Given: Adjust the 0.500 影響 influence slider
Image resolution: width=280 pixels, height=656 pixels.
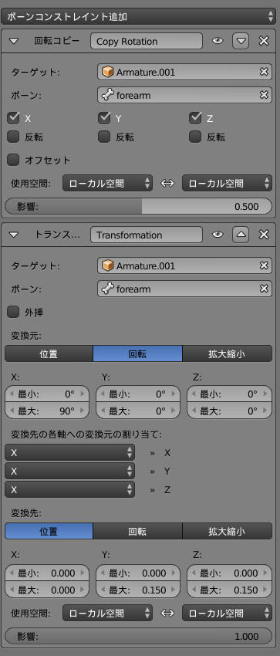Looking at the screenshot, I should coord(138,206).
